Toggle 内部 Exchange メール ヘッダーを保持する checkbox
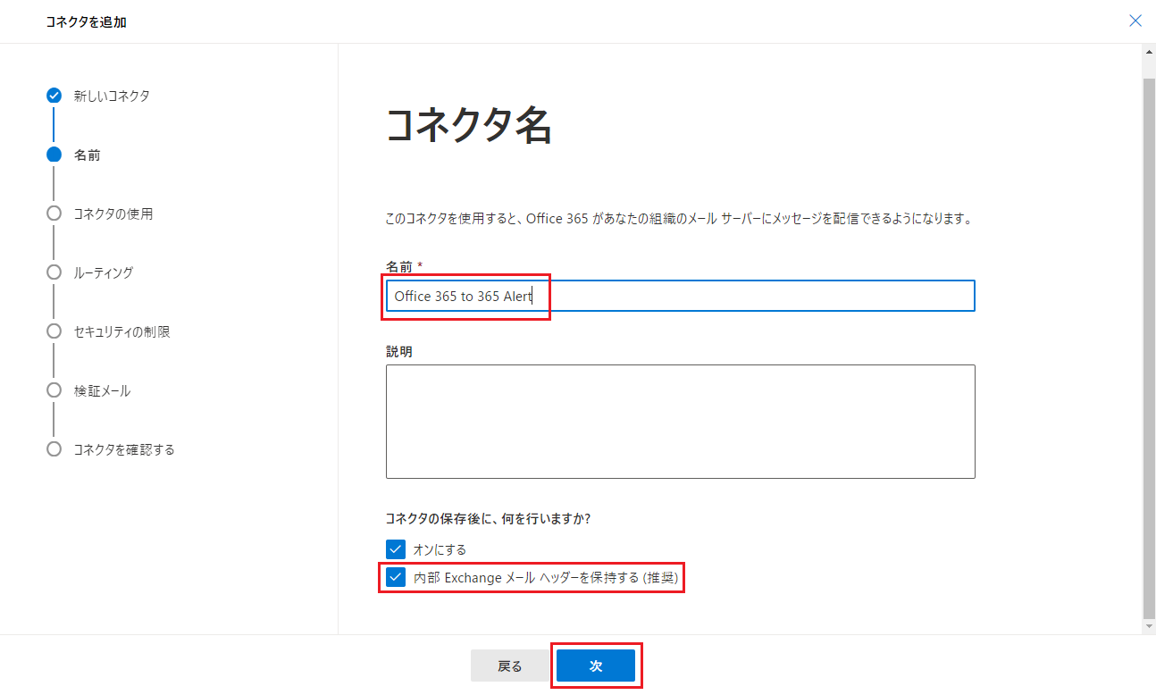The width and height of the screenshot is (1156, 695). [396, 578]
